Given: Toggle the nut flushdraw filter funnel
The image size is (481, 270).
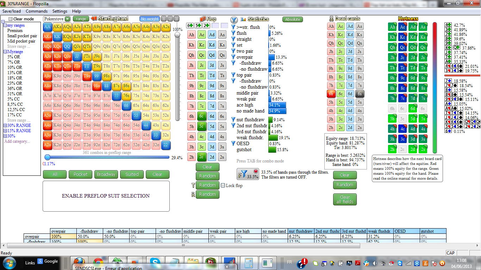Looking at the screenshot, I should [x=233, y=120].
